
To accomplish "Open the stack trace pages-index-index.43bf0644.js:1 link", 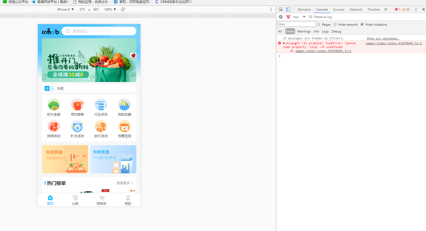I will pos(323,51).
